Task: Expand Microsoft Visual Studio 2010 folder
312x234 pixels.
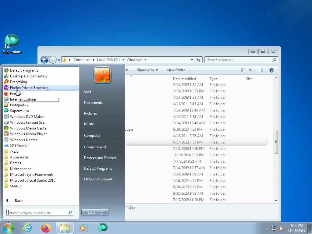Action: click(x=33, y=180)
